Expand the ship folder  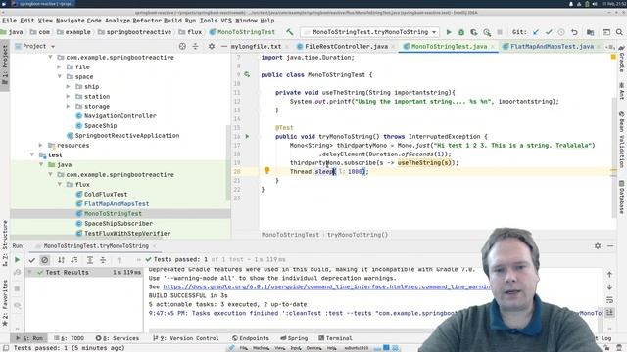[69, 87]
